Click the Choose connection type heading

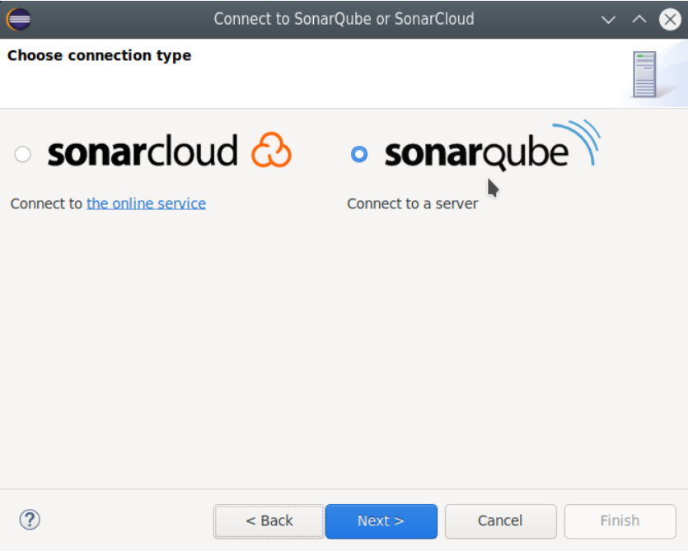point(99,56)
